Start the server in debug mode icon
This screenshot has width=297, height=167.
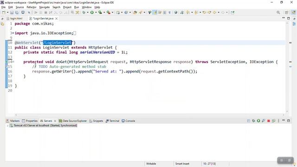click(x=253, y=121)
